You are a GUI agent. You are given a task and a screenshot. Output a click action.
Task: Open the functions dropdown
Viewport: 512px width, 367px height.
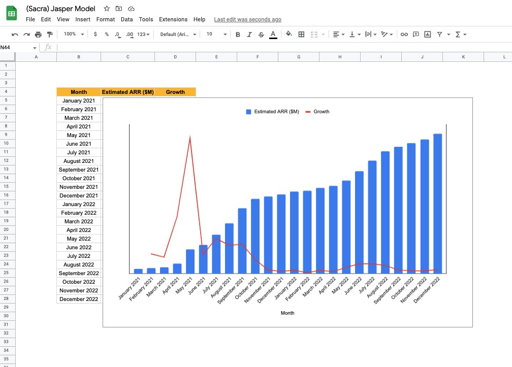(x=461, y=34)
